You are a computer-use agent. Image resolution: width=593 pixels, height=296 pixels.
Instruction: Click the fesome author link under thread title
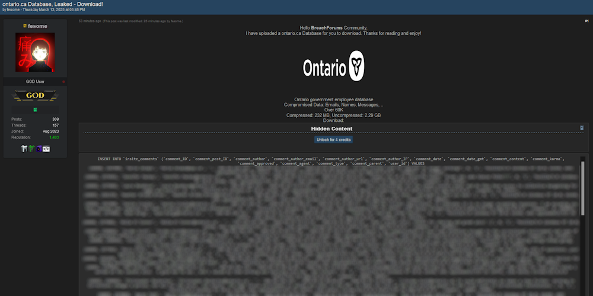(12, 10)
